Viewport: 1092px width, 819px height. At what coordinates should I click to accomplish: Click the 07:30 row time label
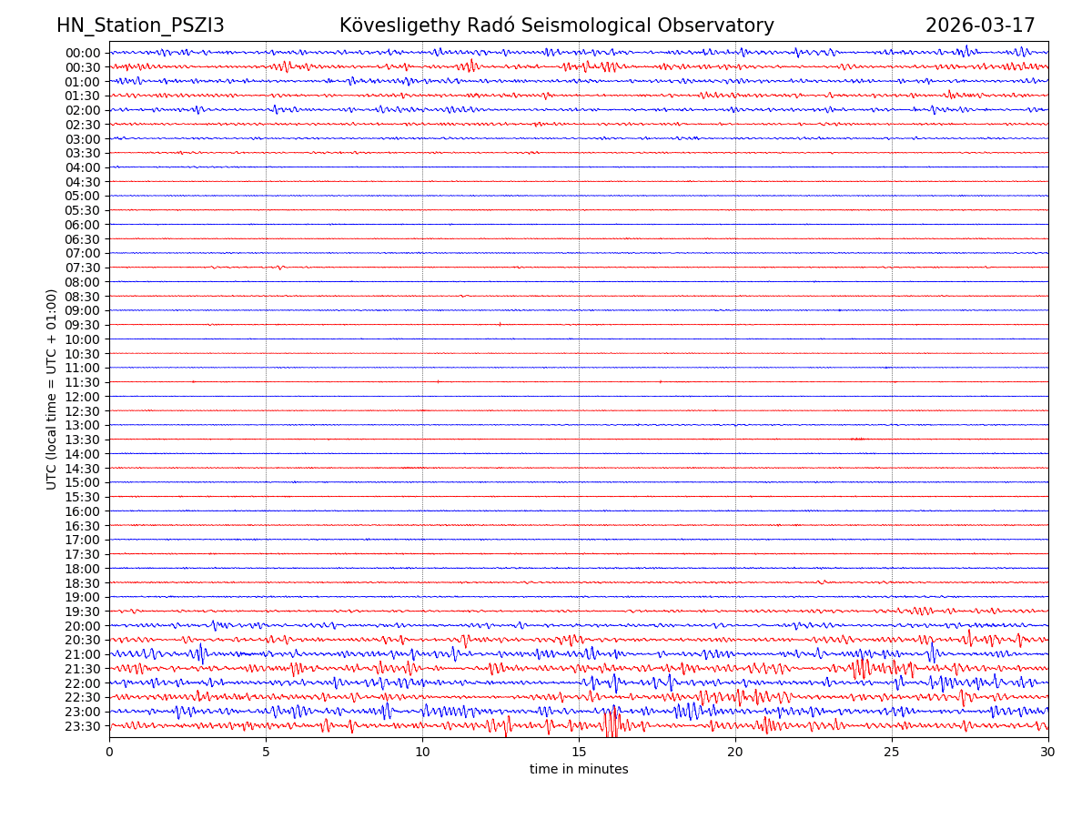tap(83, 268)
